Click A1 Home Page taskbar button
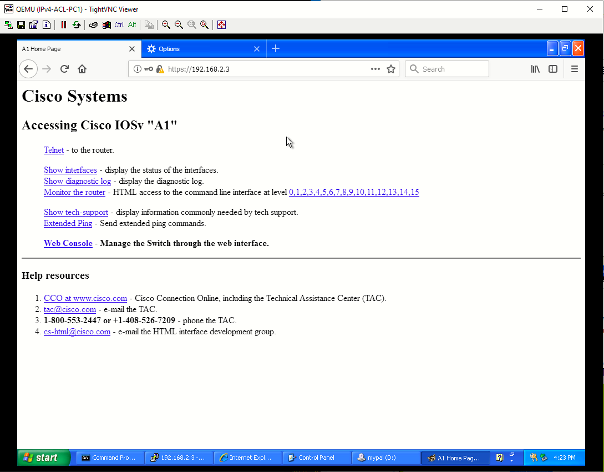This screenshot has height=472, width=604. pos(455,458)
